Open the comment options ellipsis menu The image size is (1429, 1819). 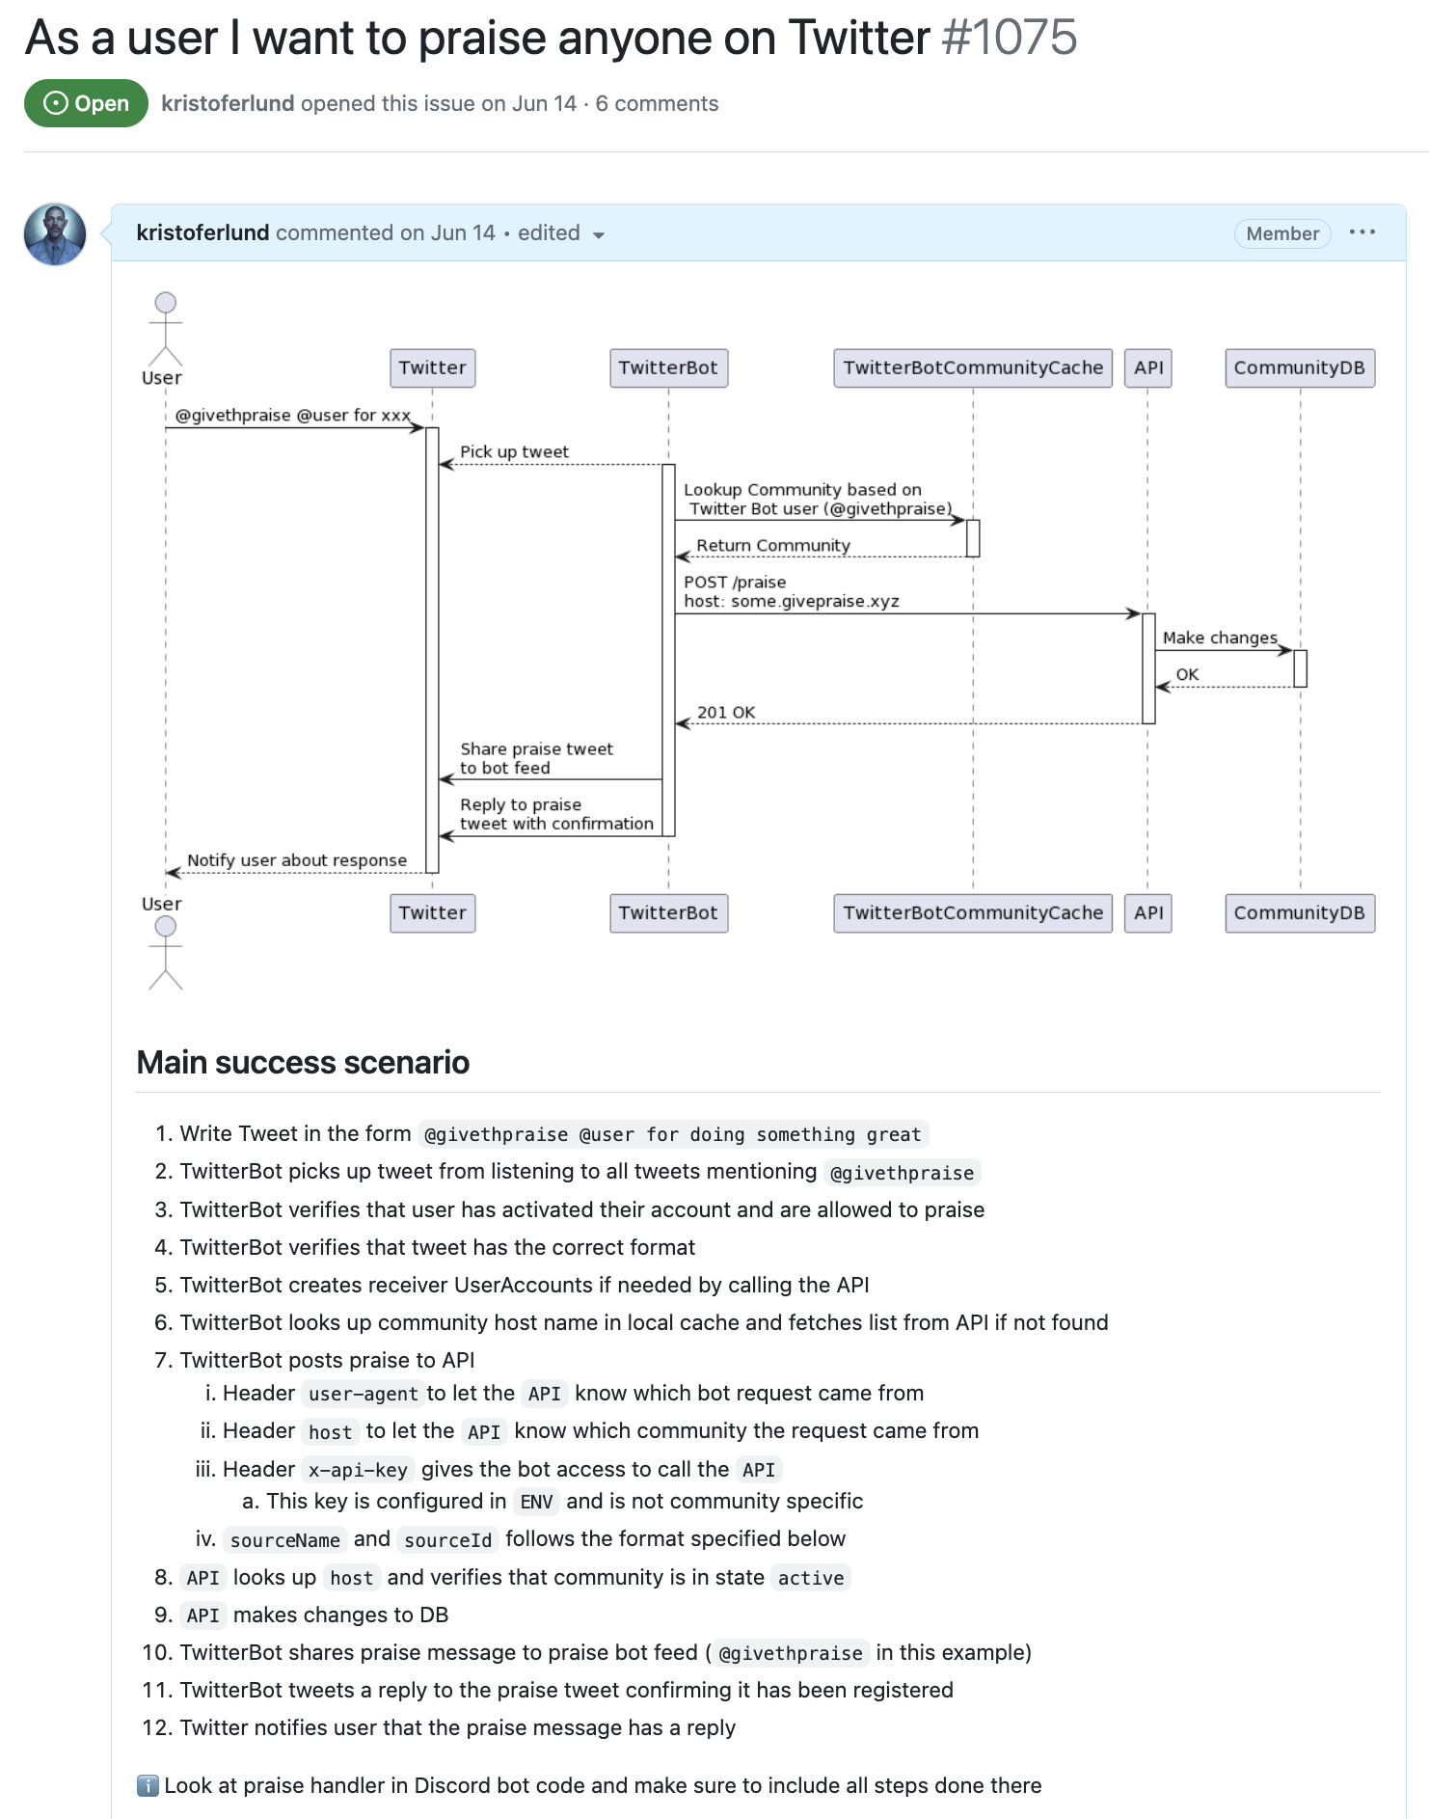click(1362, 232)
